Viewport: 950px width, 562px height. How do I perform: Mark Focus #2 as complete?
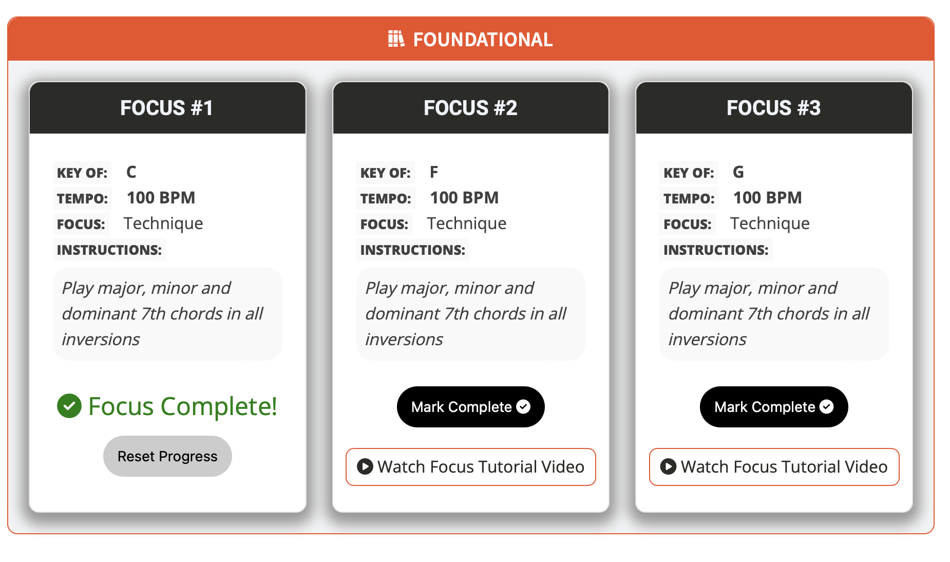[470, 407]
